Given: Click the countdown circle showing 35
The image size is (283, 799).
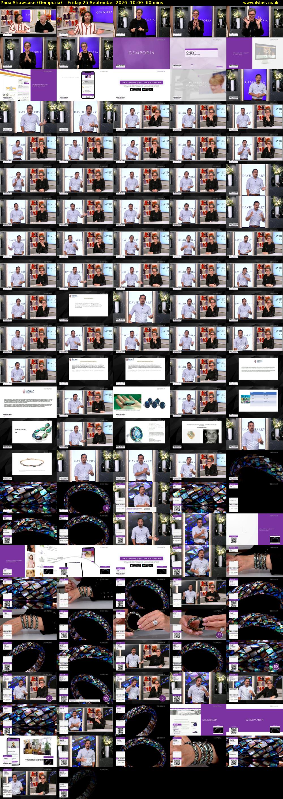Looking at the screenshot, I should coord(106,698).
